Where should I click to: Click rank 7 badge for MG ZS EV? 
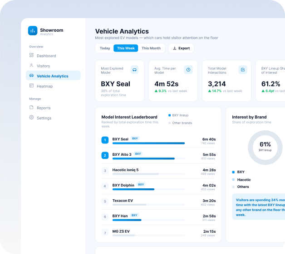[105, 233]
